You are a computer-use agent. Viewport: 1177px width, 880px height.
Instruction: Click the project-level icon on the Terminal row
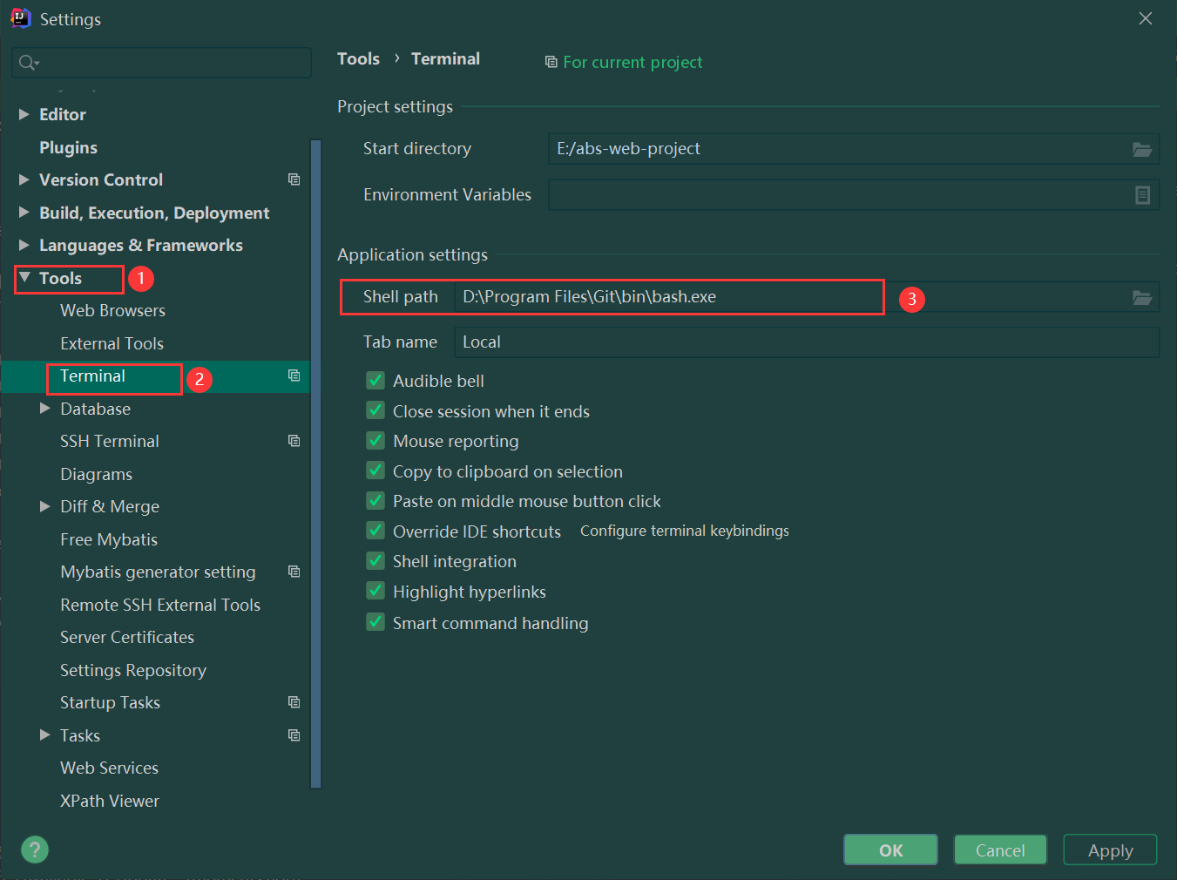coord(294,376)
